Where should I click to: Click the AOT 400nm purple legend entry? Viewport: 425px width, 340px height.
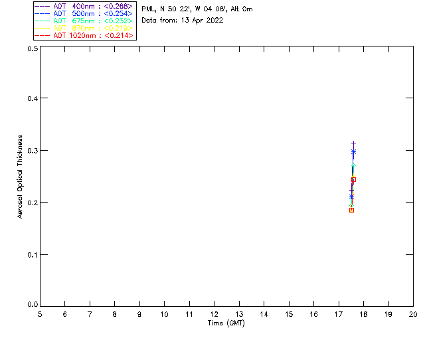pyautogui.click(x=84, y=6)
